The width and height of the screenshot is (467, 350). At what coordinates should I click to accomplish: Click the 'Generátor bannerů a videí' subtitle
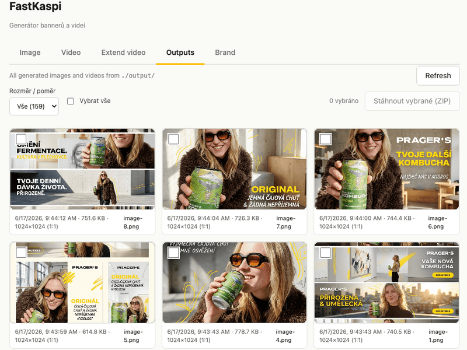coord(47,25)
